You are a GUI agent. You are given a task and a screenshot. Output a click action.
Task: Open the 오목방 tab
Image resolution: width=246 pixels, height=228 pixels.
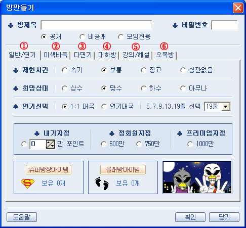(x=165, y=55)
